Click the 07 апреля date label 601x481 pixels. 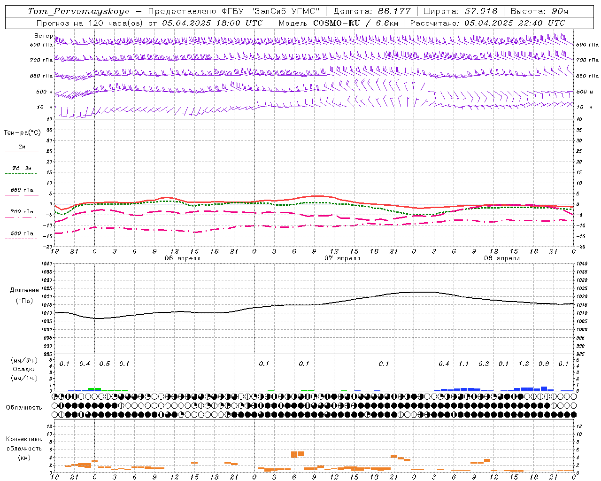pyautogui.click(x=342, y=258)
